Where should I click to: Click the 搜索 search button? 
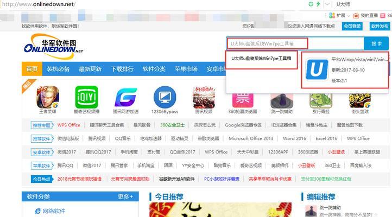pyautogui.click(x=376, y=44)
